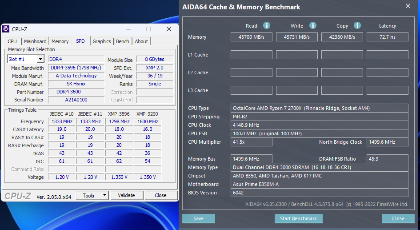Click the Memory Copy value 42360 MB/s
The image size is (420, 230).
pos(342,37)
